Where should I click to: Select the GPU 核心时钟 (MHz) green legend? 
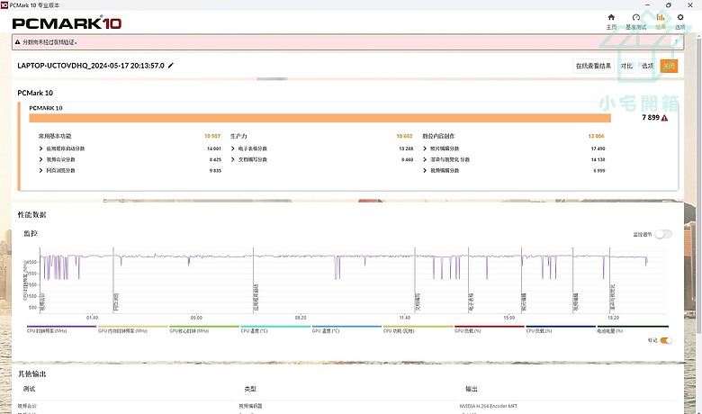(x=204, y=329)
